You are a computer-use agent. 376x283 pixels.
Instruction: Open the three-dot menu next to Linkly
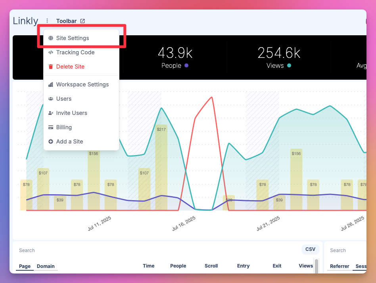point(47,21)
